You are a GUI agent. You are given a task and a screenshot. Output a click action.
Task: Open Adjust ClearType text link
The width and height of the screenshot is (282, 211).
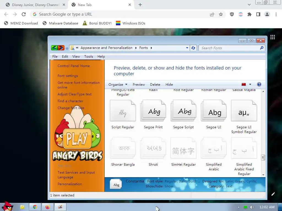pyautogui.click(x=74, y=94)
